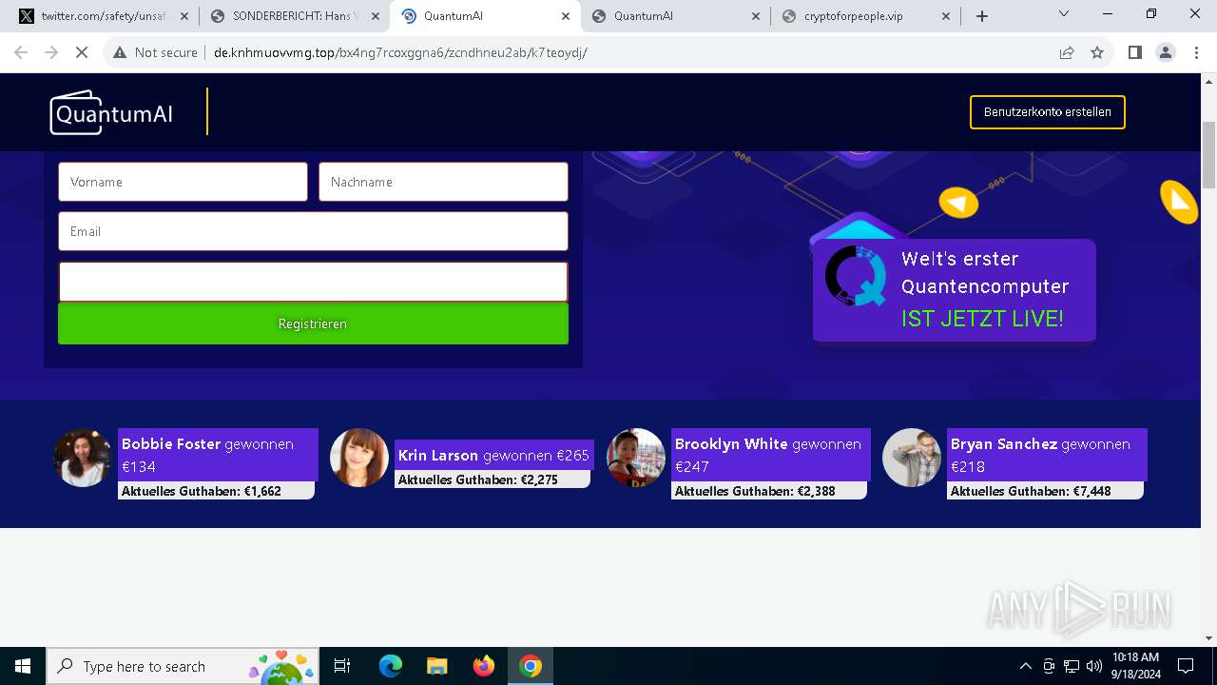Click Bobbie Foster's profile photo
1217x685 pixels.
point(83,458)
